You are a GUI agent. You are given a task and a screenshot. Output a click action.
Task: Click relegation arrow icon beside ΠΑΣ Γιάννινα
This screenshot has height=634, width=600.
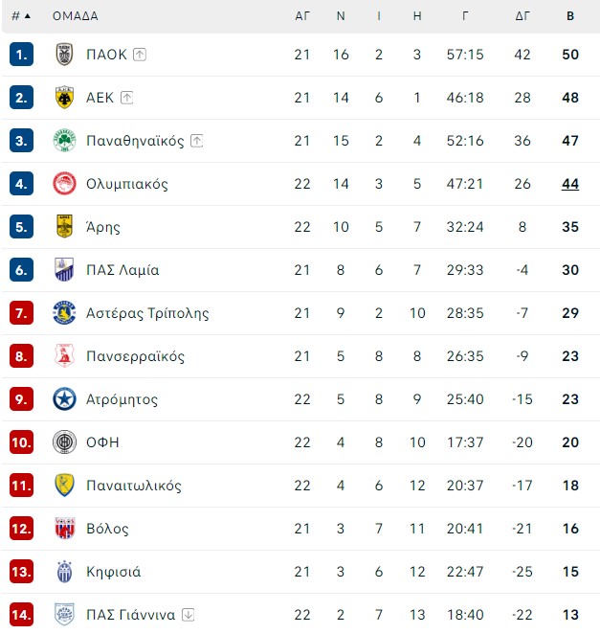pyautogui.click(x=189, y=615)
